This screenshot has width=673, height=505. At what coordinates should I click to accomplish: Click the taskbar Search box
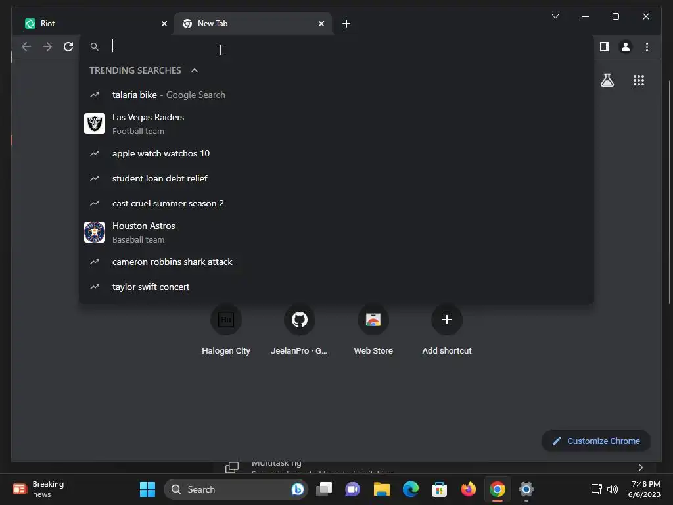click(x=235, y=489)
